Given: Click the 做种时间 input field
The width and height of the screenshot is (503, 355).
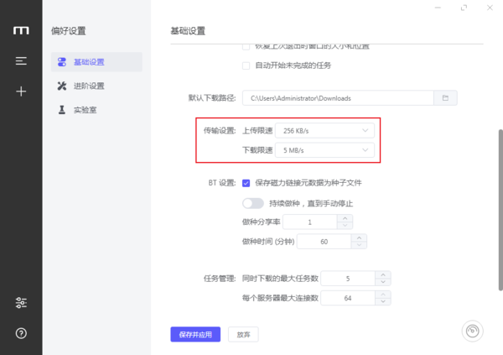Looking at the screenshot, I should (324, 242).
